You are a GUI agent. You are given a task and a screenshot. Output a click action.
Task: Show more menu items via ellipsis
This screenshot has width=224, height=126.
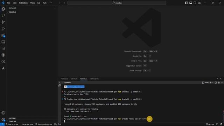(51, 3)
